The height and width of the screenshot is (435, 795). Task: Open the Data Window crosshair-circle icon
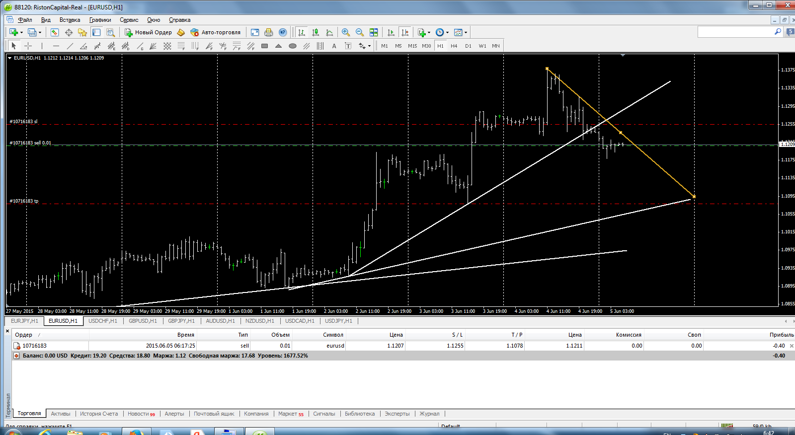(x=69, y=32)
